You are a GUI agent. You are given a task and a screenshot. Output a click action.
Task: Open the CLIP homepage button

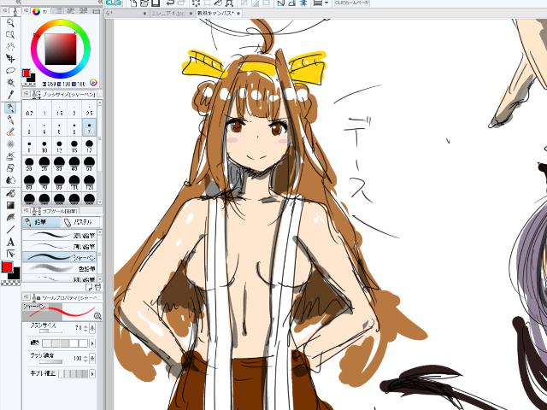click(x=351, y=3)
